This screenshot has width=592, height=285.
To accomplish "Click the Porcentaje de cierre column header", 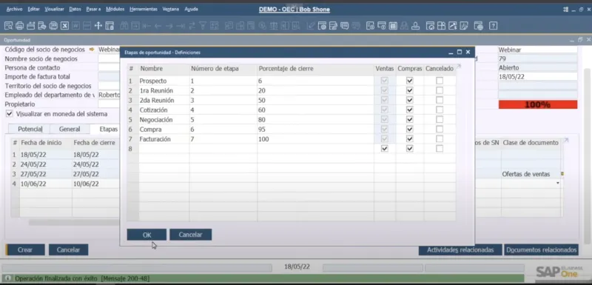I will 315,69.
